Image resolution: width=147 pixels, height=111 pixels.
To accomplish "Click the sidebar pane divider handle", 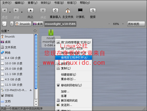I will pos(39,67).
